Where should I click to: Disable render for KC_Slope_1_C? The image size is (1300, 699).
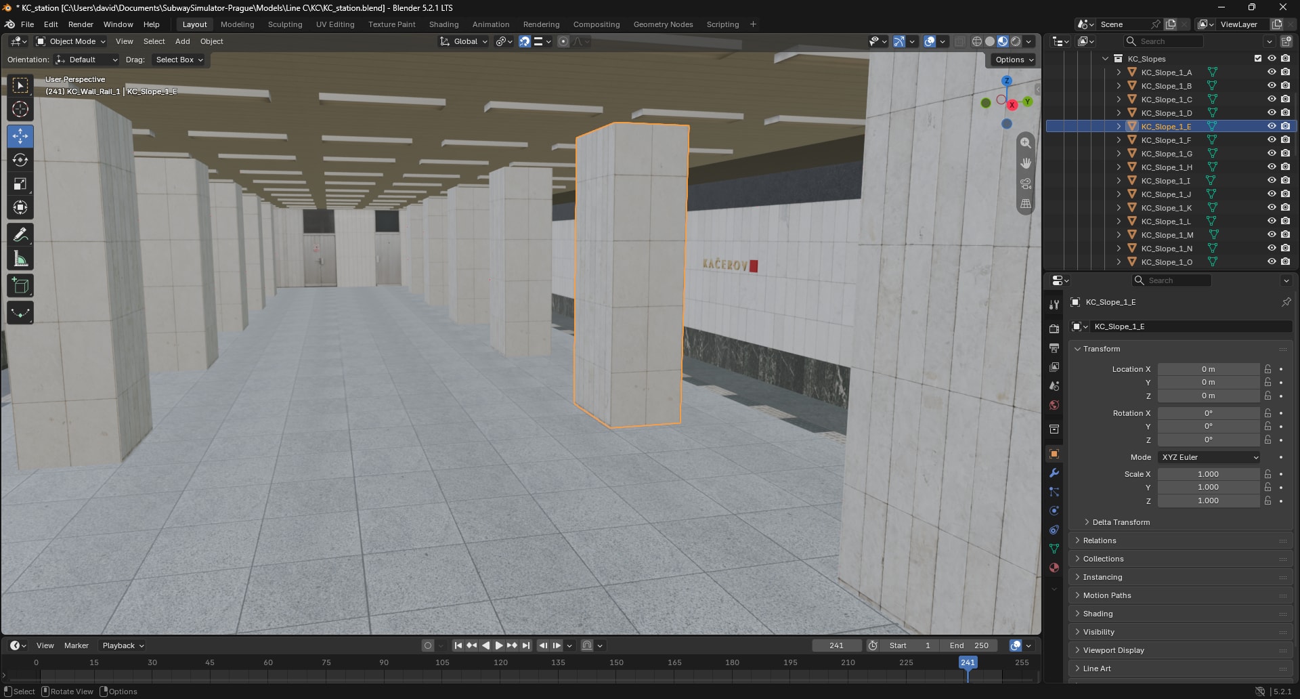tap(1285, 99)
